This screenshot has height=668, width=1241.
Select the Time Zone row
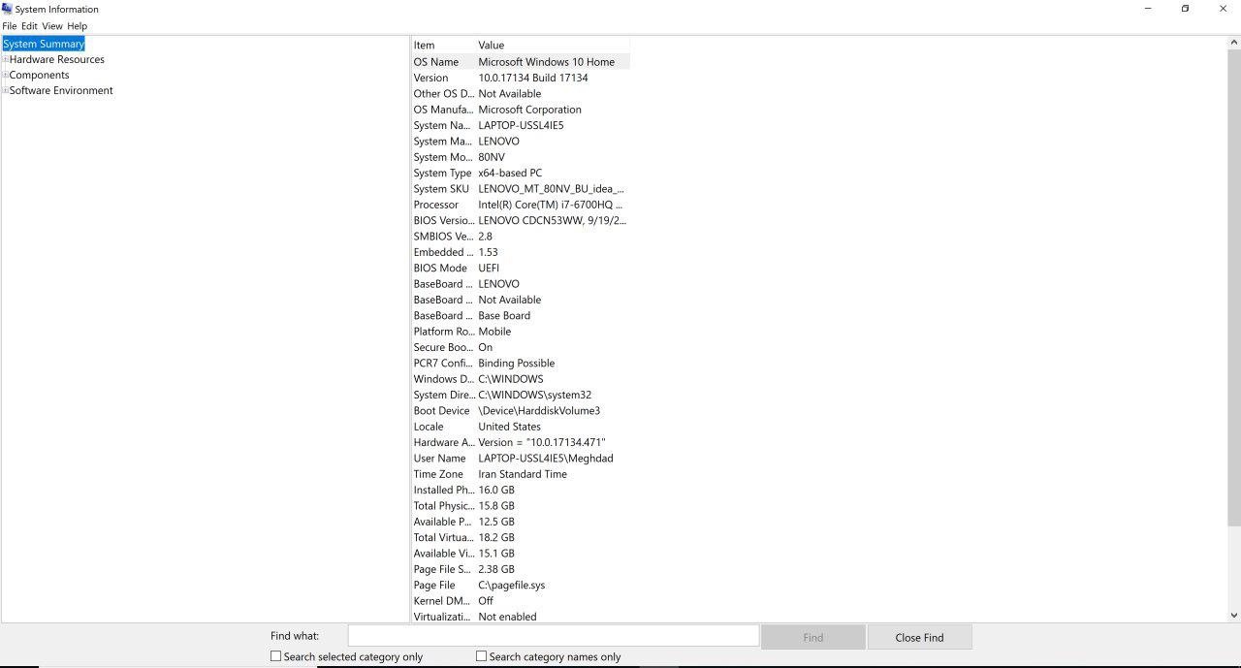(x=521, y=473)
